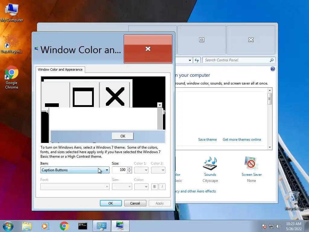Open the Item dropdown showing Caption Buttons
This screenshot has height=232, width=309.
click(75, 170)
